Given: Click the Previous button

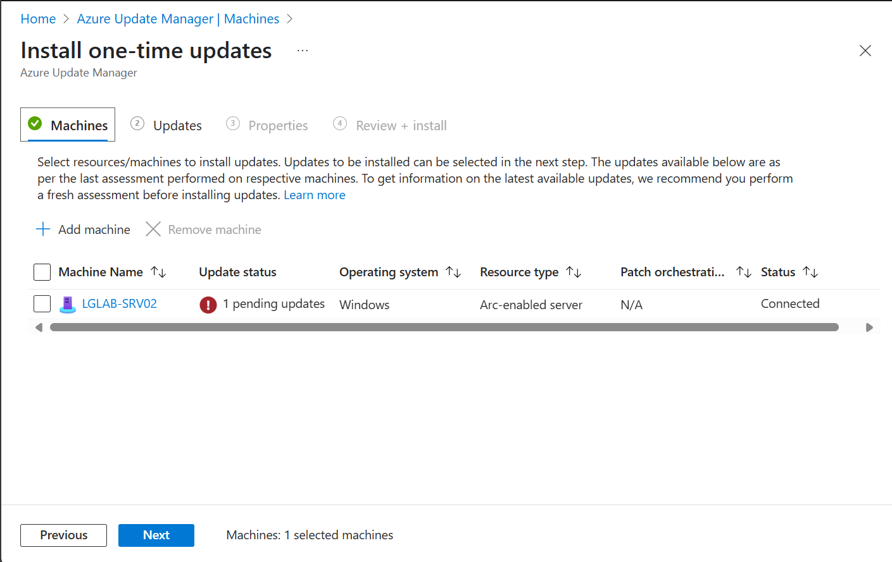Looking at the screenshot, I should 63,535.
